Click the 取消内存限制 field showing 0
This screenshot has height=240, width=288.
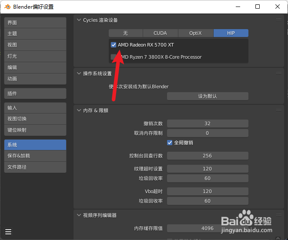point(208,133)
